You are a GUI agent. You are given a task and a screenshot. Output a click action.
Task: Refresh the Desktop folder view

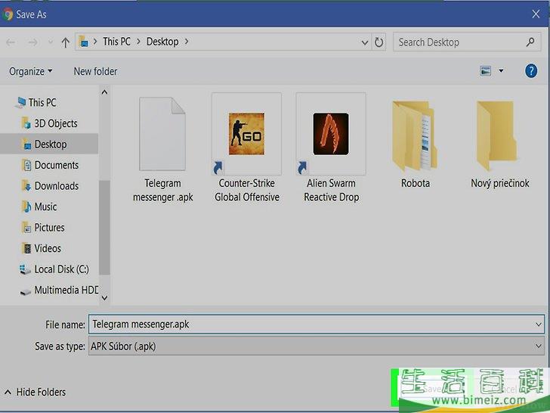pyautogui.click(x=379, y=42)
